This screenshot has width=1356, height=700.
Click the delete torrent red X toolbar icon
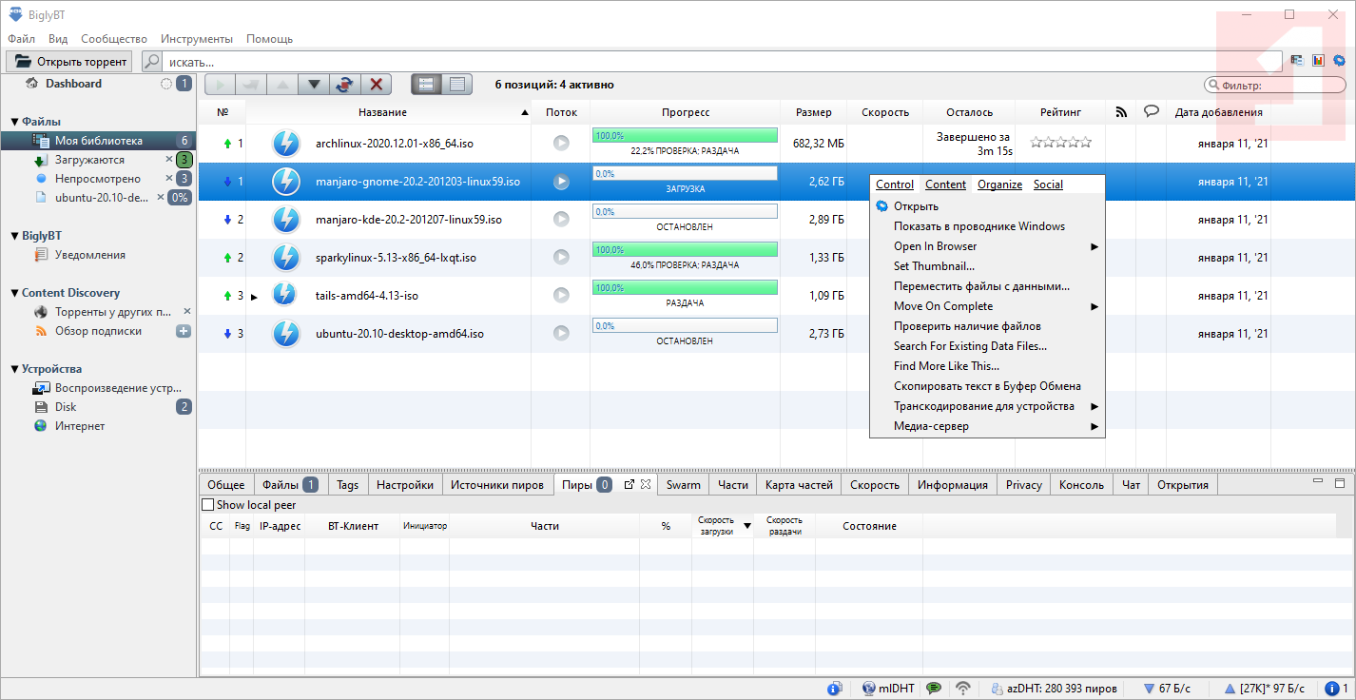click(x=376, y=84)
